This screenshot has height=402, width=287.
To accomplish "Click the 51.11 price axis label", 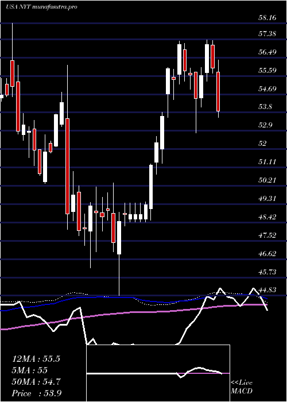I will [267, 162].
